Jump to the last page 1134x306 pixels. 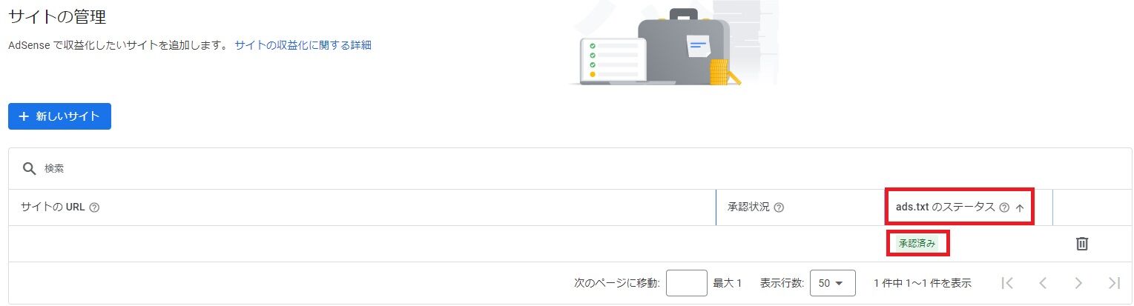click(1113, 282)
